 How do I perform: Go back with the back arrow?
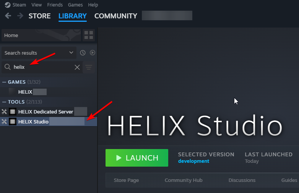[8, 16]
